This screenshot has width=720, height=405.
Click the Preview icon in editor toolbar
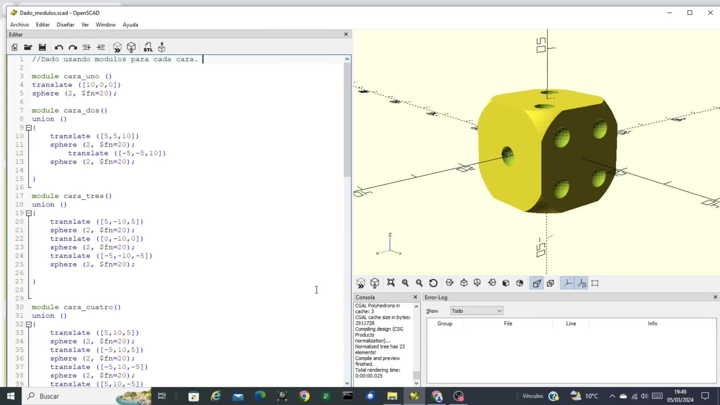[x=117, y=47]
